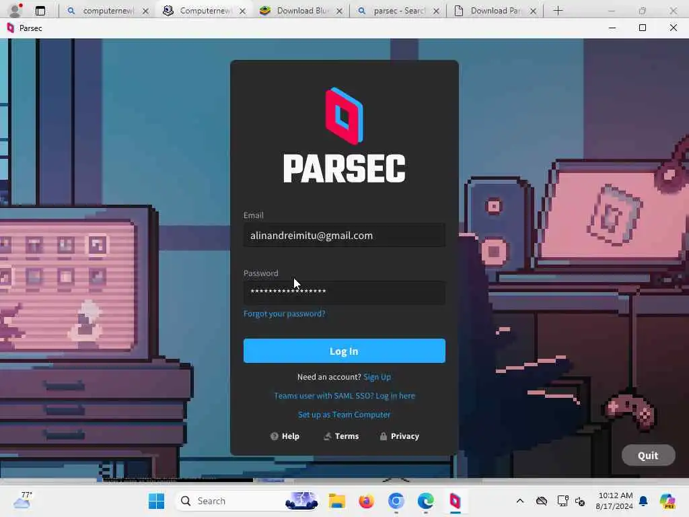Open the notifications bell

point(643,501)
